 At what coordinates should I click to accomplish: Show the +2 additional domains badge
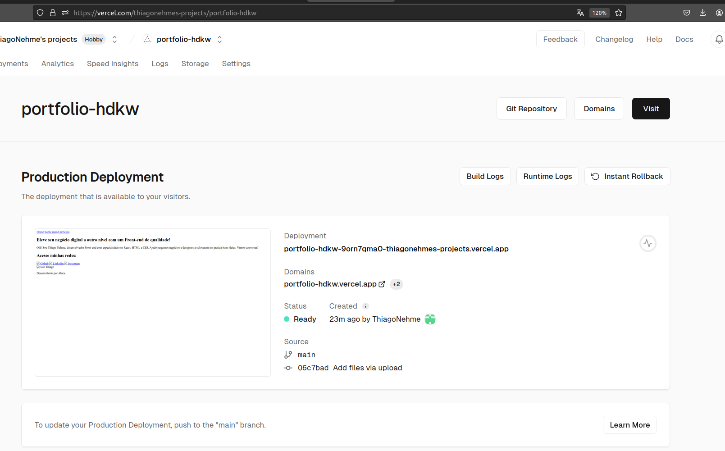(x=397, y=284)
